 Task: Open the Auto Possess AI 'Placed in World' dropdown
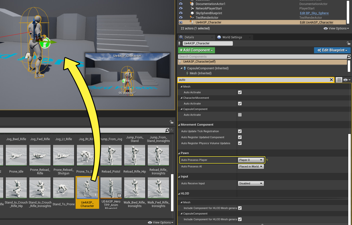[x=251, y=166]
